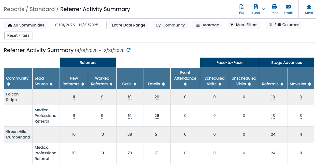Choose the Entire Date Range option
Image resolution: width=316 pixels, height=164 pixels.
point(129,25)
